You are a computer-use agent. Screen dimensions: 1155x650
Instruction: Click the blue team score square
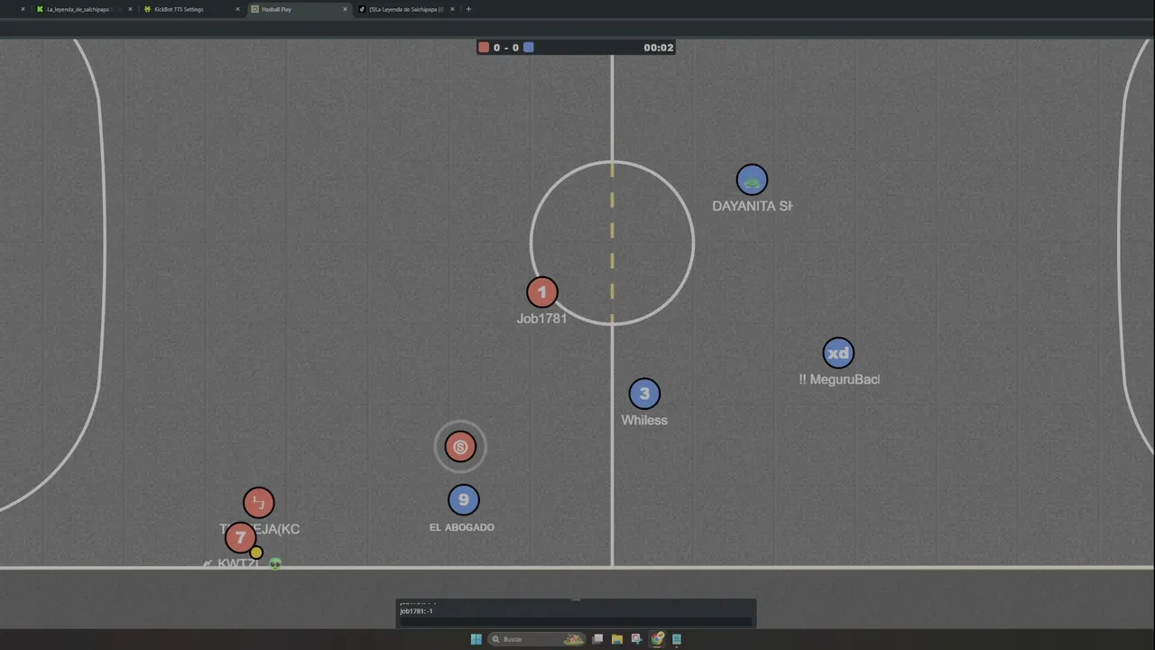click(x=529, y=48)
